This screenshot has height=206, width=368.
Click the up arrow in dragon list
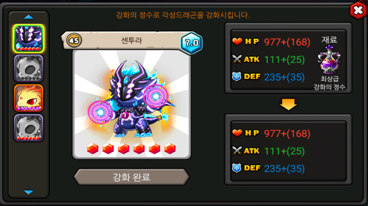click(28, 17)
